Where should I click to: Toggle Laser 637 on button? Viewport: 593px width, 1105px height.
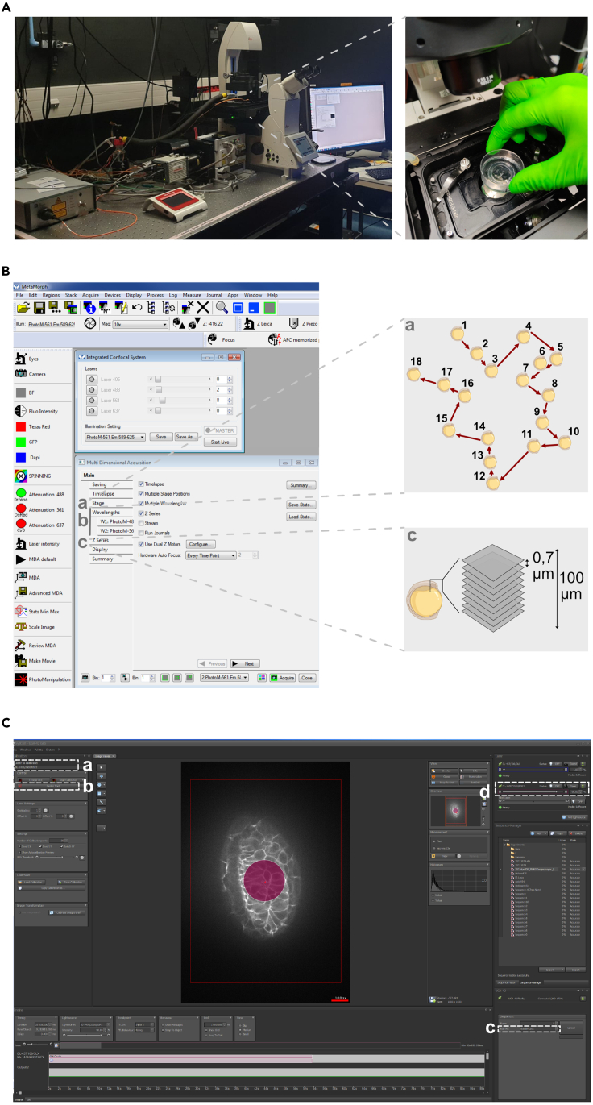click(92, 410)
